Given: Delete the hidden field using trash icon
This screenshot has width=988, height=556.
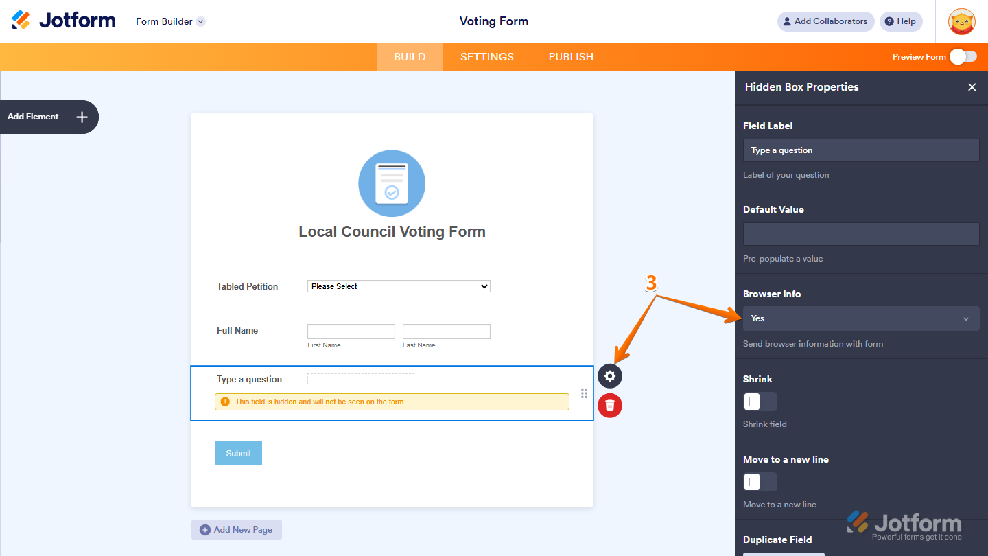Looking at the screenshot, I should pyautogui.click(x=610, y=406).
